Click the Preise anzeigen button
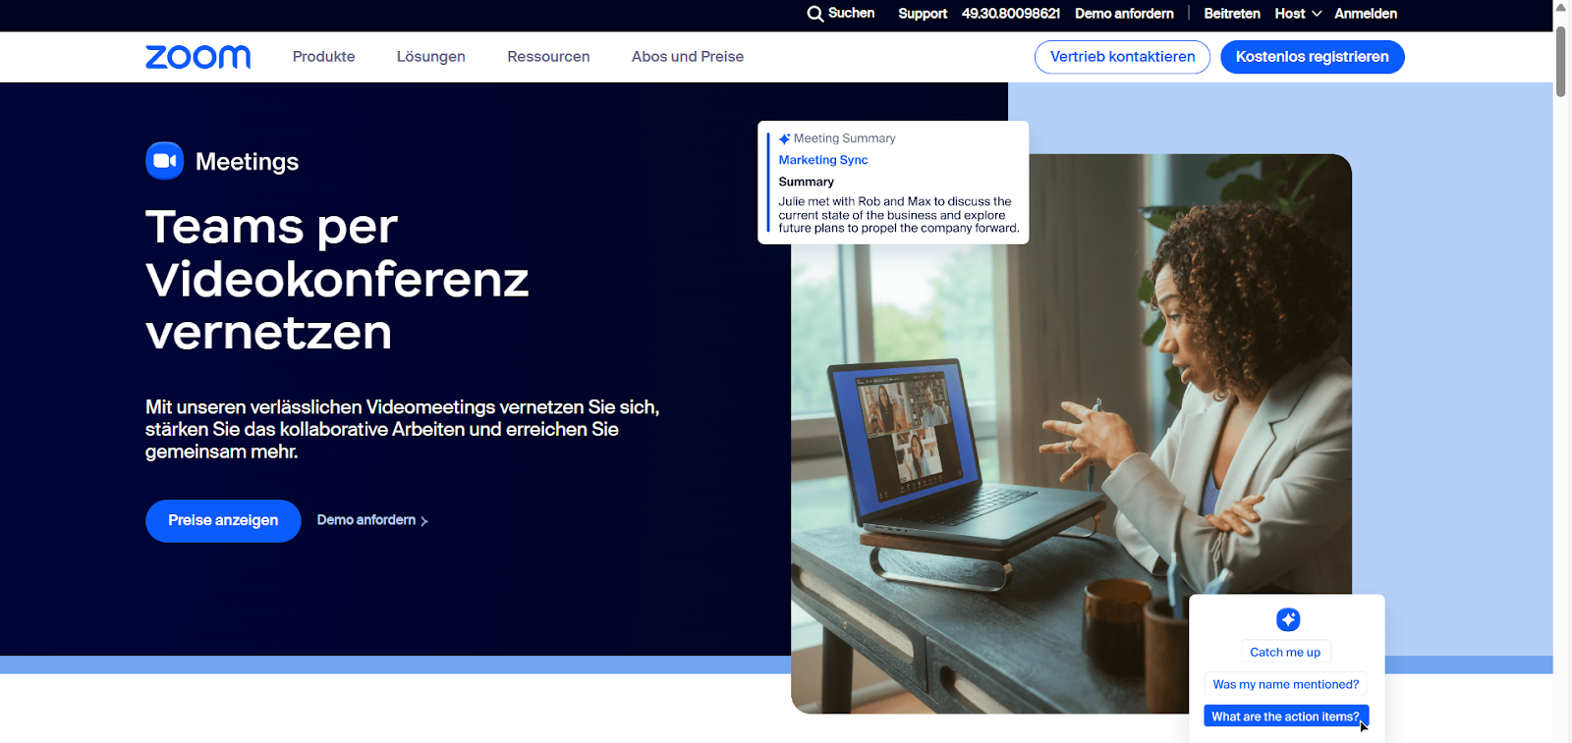The image size is (1572, 743). (223, 520)
